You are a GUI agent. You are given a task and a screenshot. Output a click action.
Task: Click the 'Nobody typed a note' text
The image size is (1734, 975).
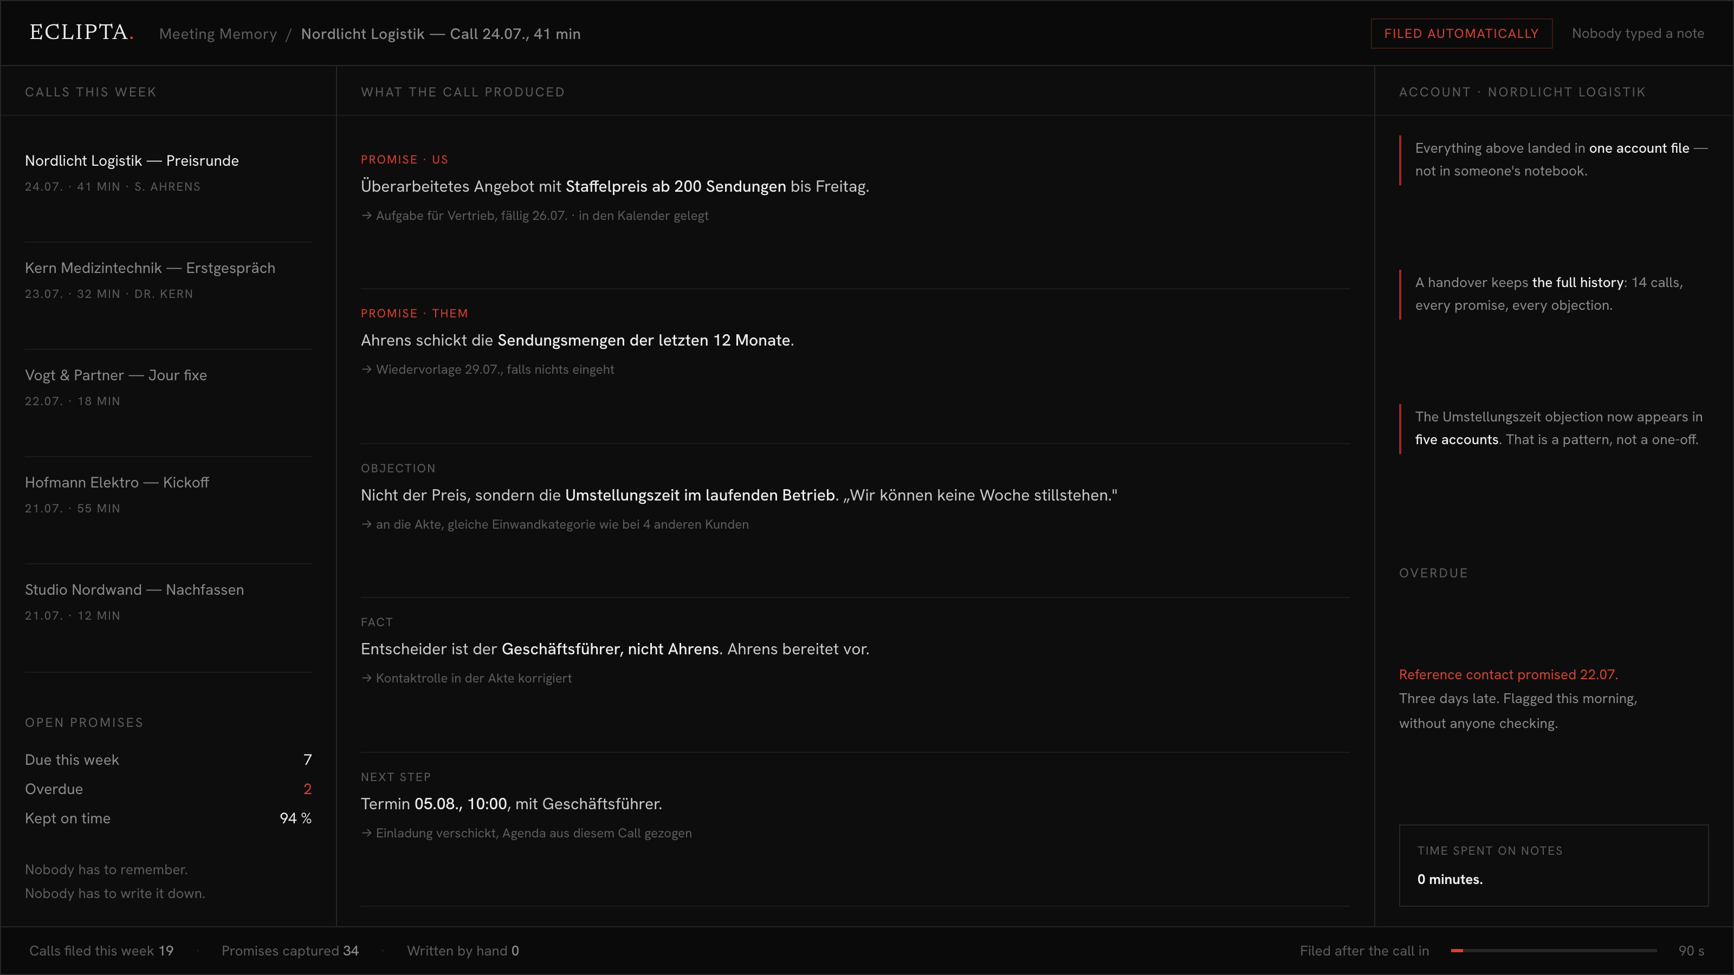[1638, 34]
